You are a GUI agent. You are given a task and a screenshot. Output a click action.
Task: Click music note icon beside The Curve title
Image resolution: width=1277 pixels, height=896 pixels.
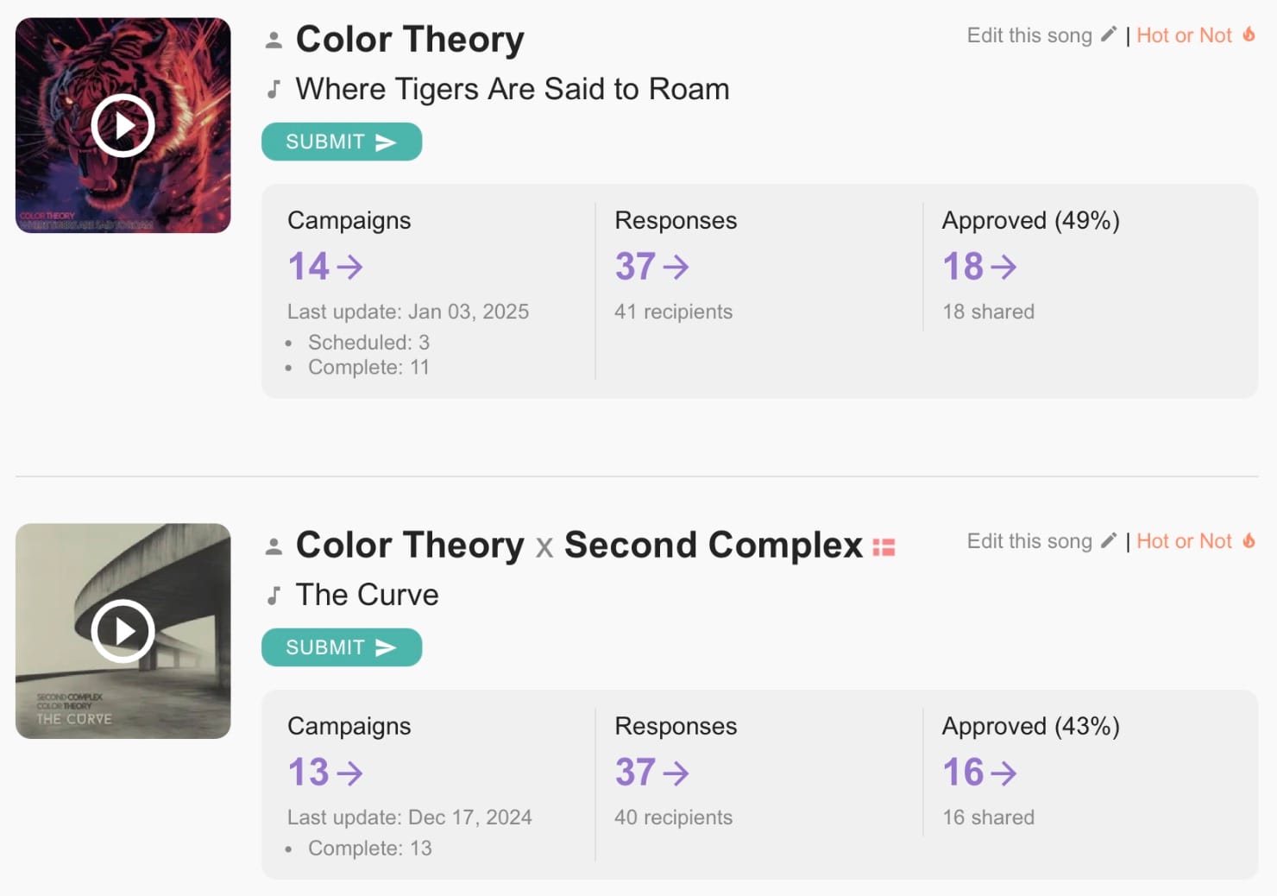[x=274, y=595]
